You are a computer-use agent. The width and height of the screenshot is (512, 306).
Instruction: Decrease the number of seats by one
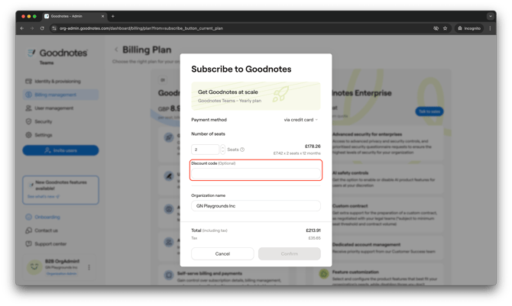(x=223, y=152)
